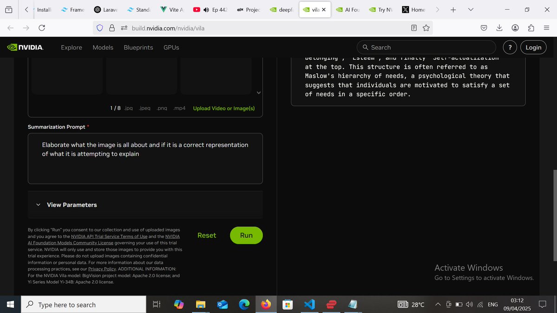This screenshot has height=313, width=557.
Task: Click the site padlock icon
Action: point(112,28)
